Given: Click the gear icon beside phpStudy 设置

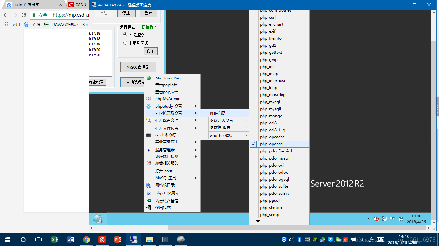Looking at the screenshot, I should tap(148, 106).
